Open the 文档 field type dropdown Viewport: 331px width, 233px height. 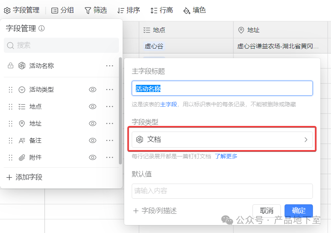point(222,139)
